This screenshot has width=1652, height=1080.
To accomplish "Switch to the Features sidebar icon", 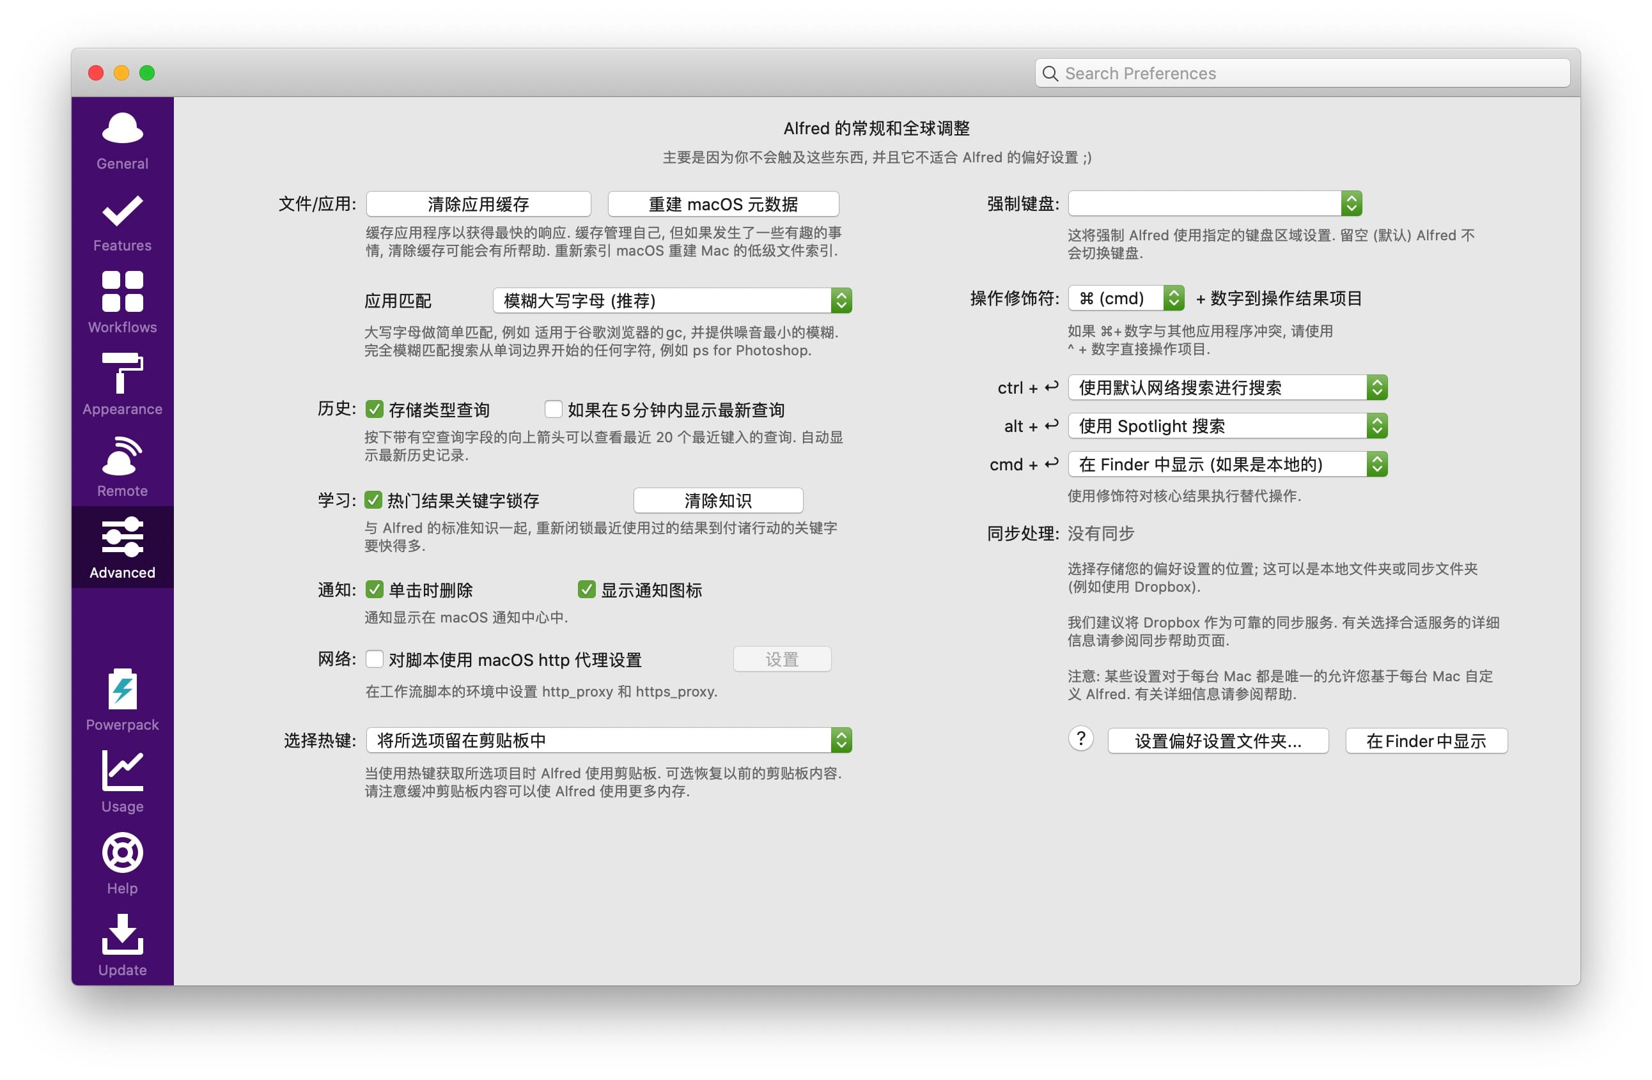I will (122, 220).
